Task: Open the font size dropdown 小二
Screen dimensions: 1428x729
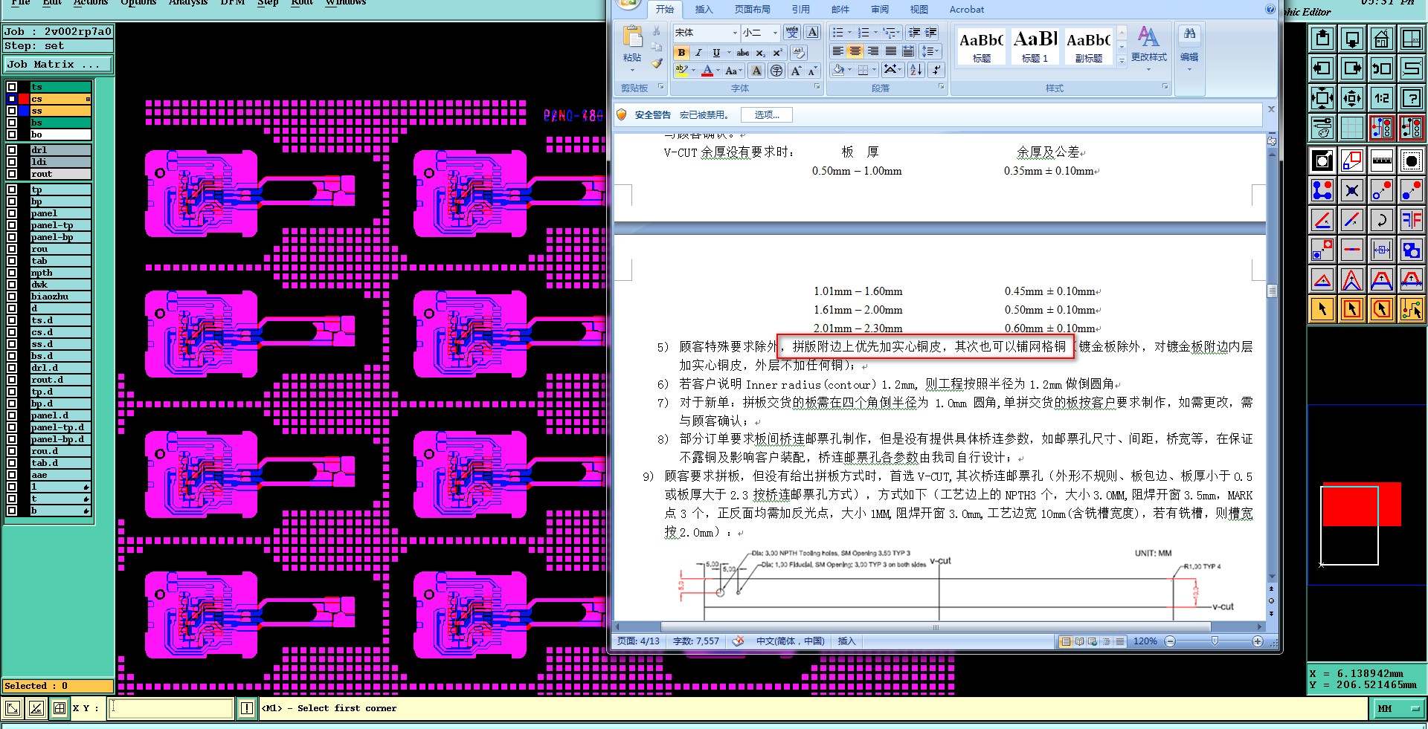Action: pos(775,33)
